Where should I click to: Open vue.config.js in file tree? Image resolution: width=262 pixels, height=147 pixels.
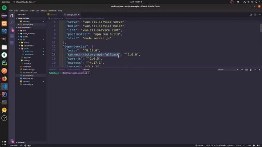28,85
